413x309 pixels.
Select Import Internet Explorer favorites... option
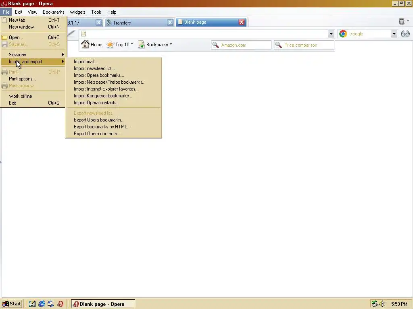(x=113, y=89)
